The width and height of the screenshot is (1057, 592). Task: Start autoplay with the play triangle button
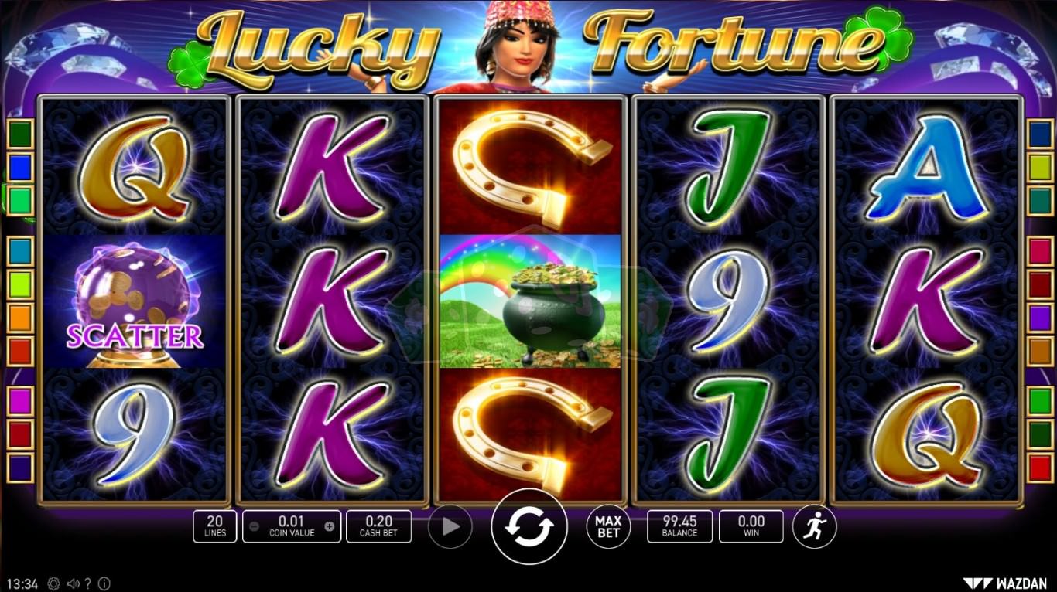pos(450,526)
